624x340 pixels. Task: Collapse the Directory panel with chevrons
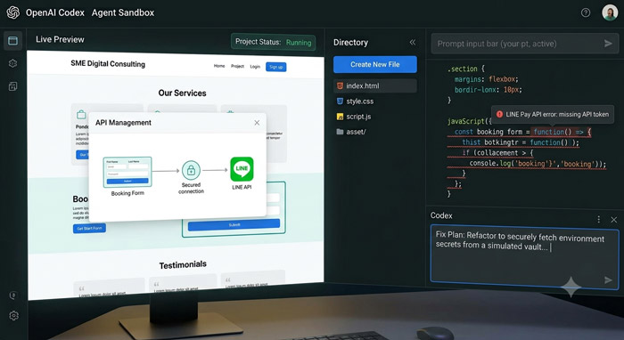click(x=412, y=42)
